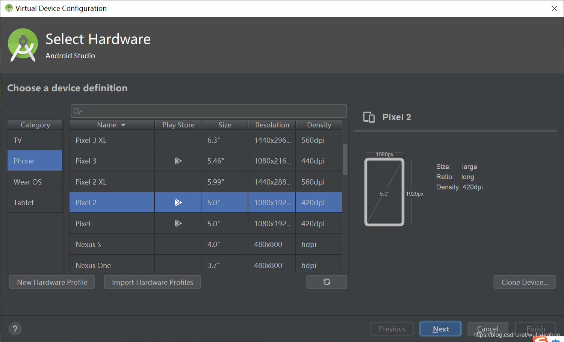Select the Phone category
Viewport: 564px width, 342px height.
pos(35,161)
